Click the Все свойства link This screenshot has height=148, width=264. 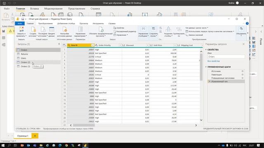pyautogui.click(x=214, y=61)
